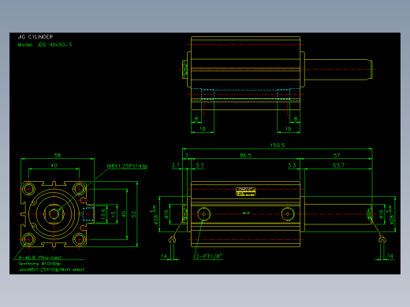Click the 86.5 body length dimension
Image resolution: width=410 pixels, height=307 pixels.
pos(245,155)
